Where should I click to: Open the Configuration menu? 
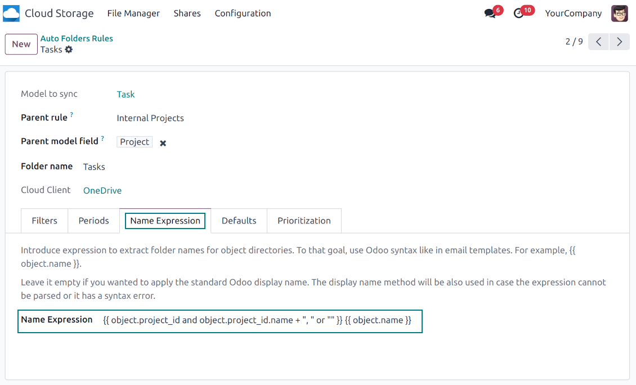tap(243, 14)
